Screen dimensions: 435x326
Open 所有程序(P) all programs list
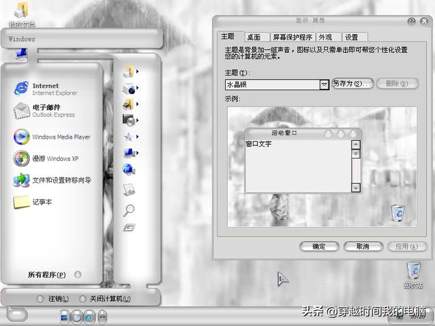(x=54, y=274)
